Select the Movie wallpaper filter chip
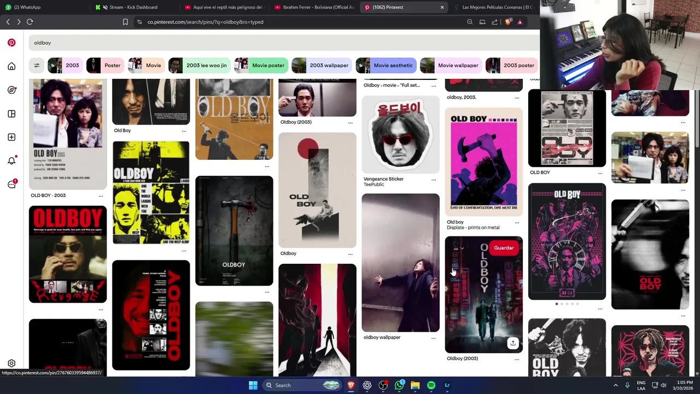 (452, 65)
